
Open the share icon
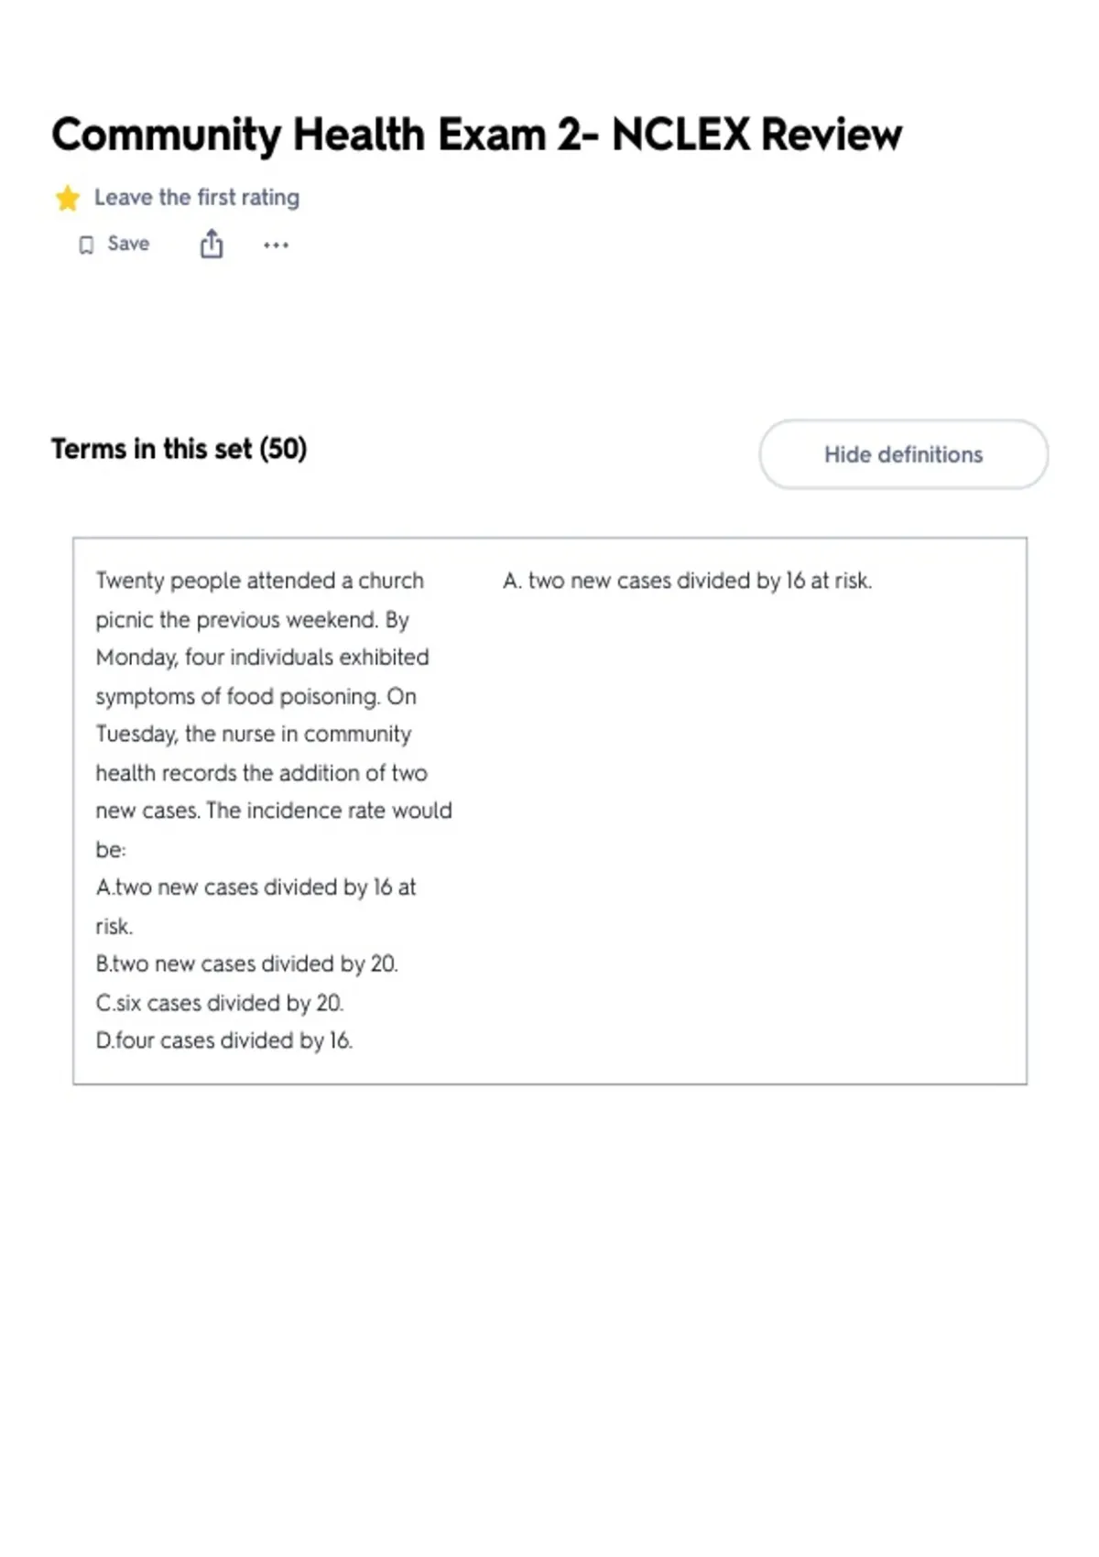point(212,244)
